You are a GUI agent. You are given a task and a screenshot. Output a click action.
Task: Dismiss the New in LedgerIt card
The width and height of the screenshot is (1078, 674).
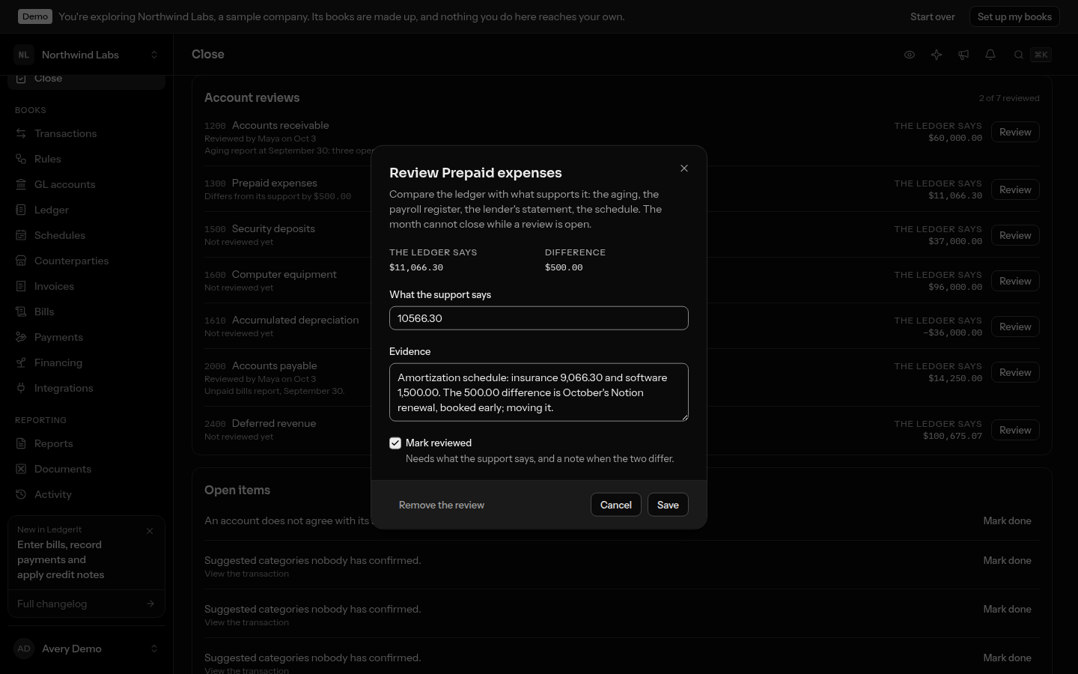[150, 531]
